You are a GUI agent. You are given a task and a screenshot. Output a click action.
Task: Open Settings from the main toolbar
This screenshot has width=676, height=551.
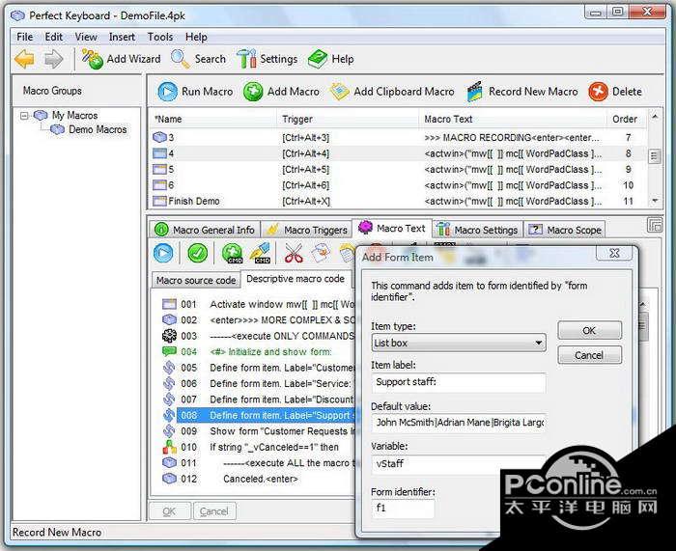(x=268, y=59)
